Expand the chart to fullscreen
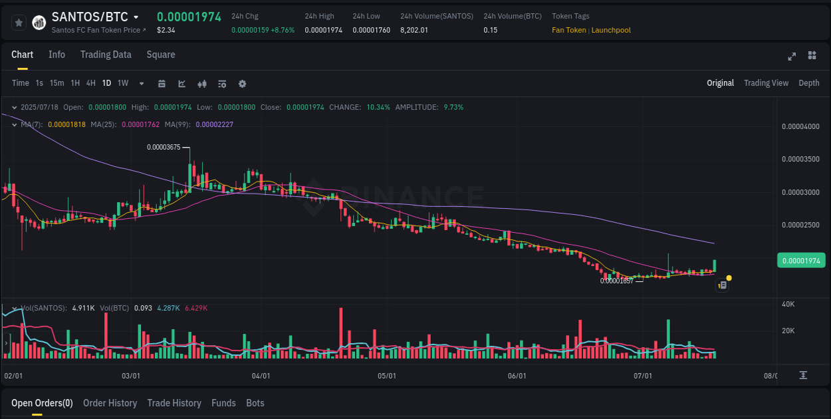This screenshot has height=419, width=831. (x=792, y=56)
